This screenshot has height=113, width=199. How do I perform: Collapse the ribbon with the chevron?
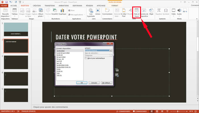click(197, 19)
